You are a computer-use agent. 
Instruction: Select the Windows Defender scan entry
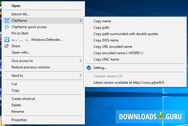coord(43,40)
